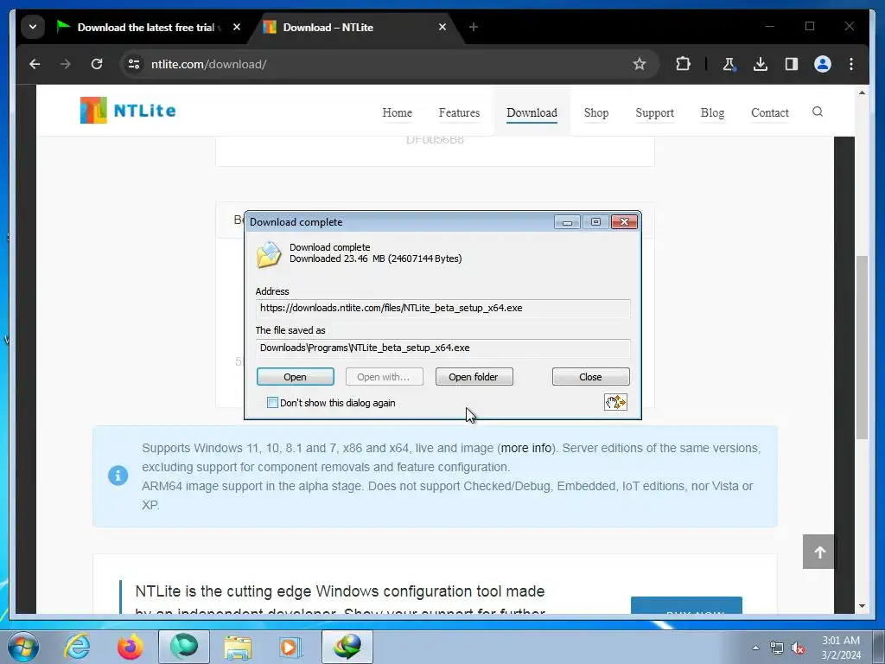The image size is (885, 664).
Task: Open the green globe browser taskbar icon
Action: pos(184,647)
